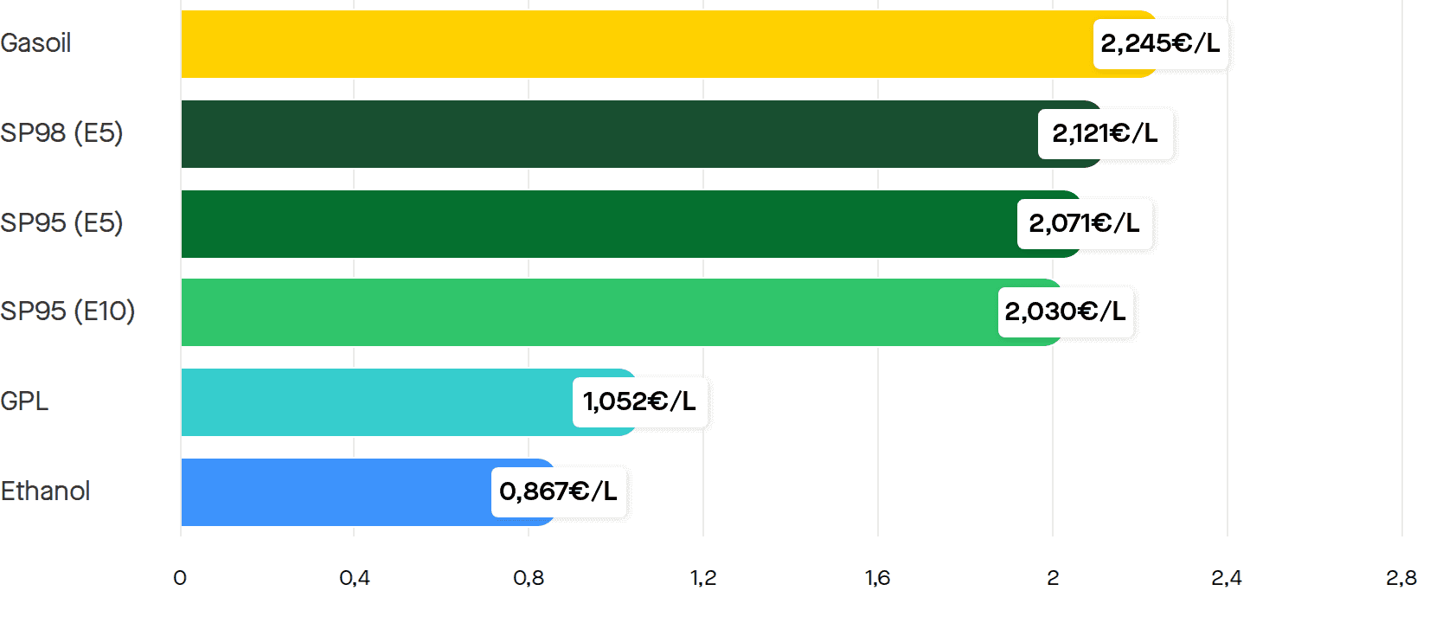Image resolution: width=1436 pixels, height=642 pixels.
Task: Click the 0,4 axis tick value
Action: [x=355, y=578]
